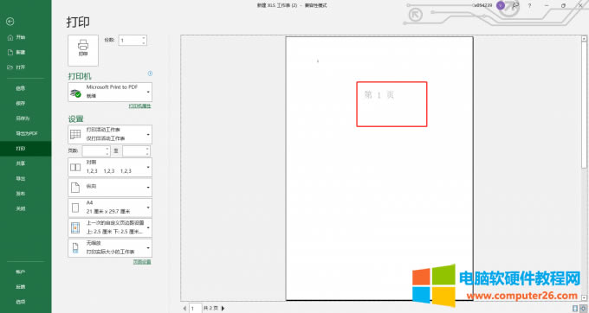Screen dimensions: 589x313
Task: Click the purple account avatar in title bar
Action: (501, 6)
